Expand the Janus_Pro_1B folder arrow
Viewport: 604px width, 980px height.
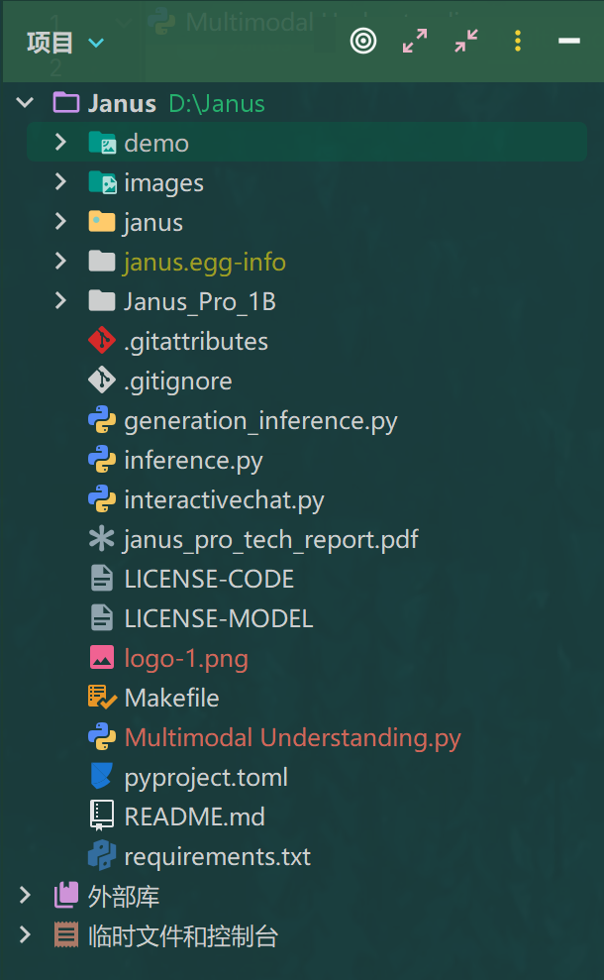[61, 301]
